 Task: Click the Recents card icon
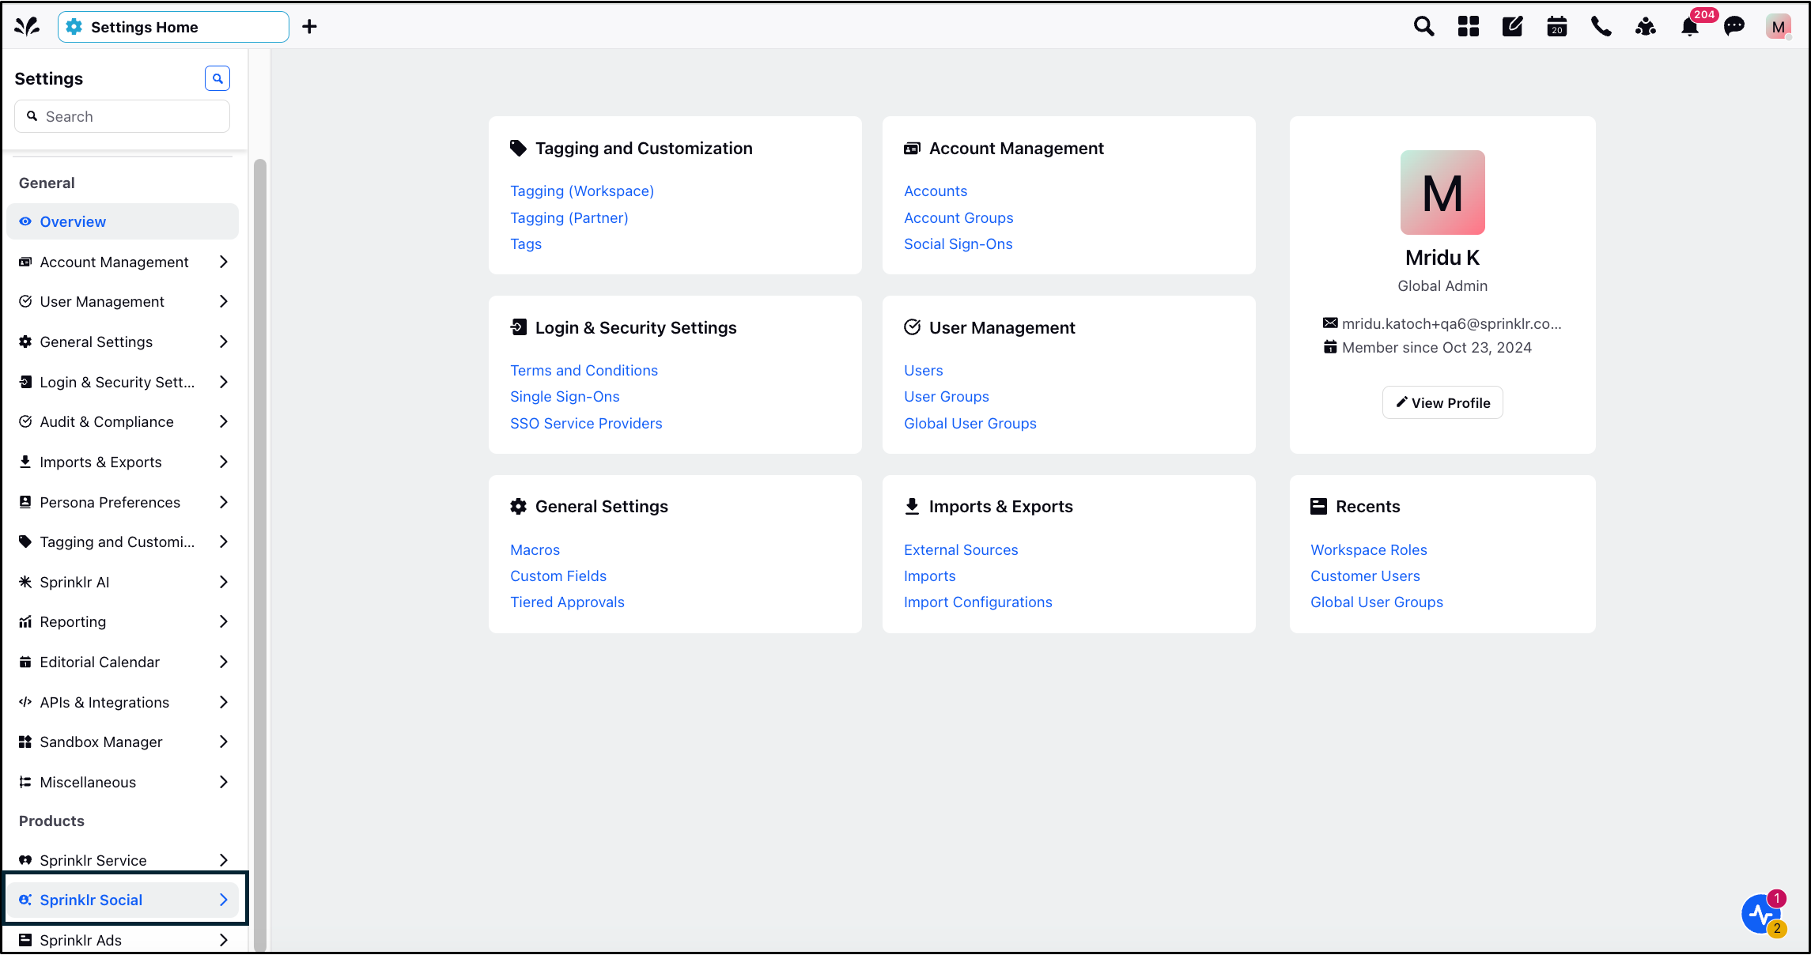(x=1318, y=507)
